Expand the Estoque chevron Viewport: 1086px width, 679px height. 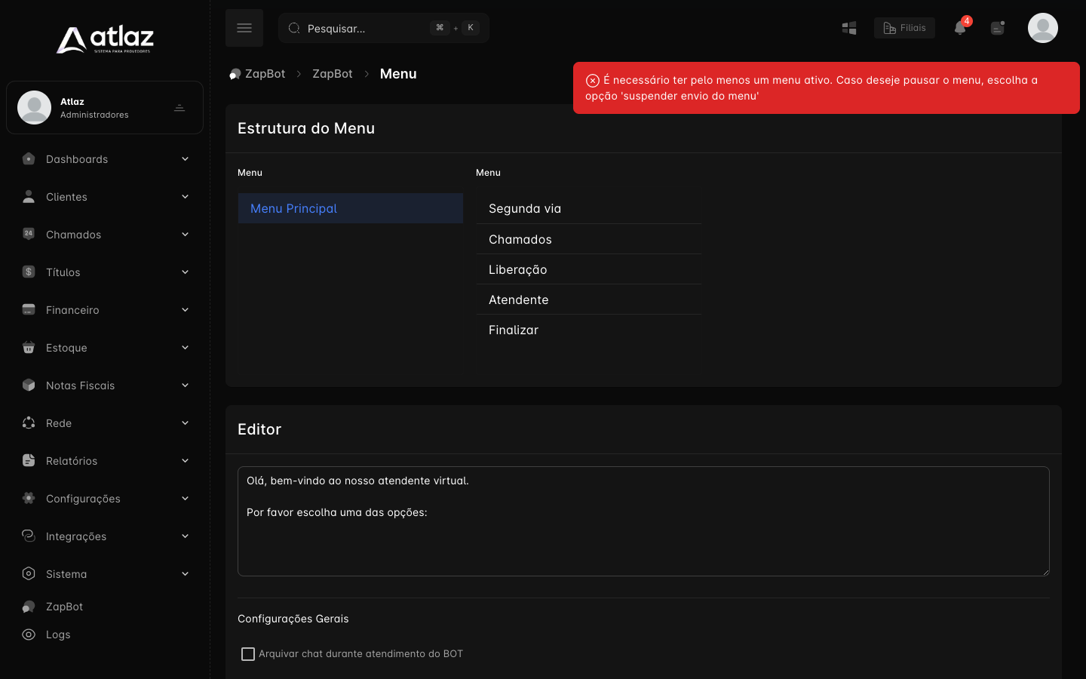[185, 347]
